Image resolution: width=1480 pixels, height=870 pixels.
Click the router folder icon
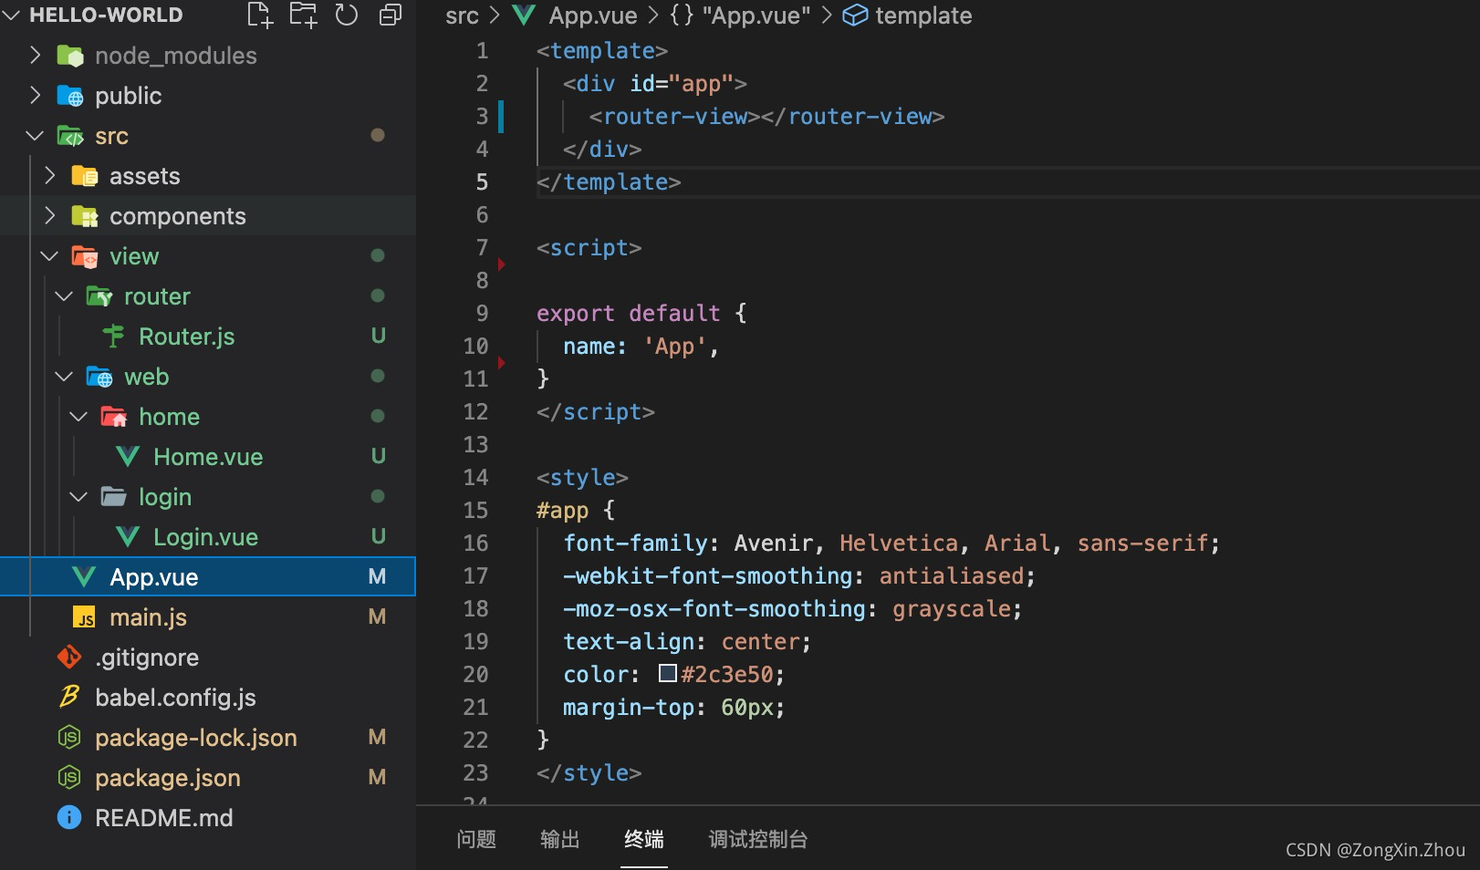click(99, 296)
